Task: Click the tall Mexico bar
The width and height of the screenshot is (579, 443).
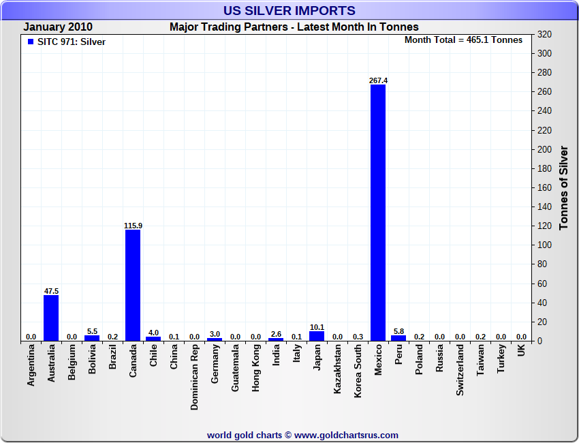Action: pyautogui.click(x=378, y=213)
